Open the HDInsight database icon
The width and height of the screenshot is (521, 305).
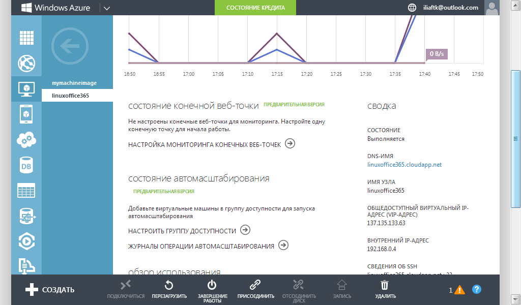26,216
